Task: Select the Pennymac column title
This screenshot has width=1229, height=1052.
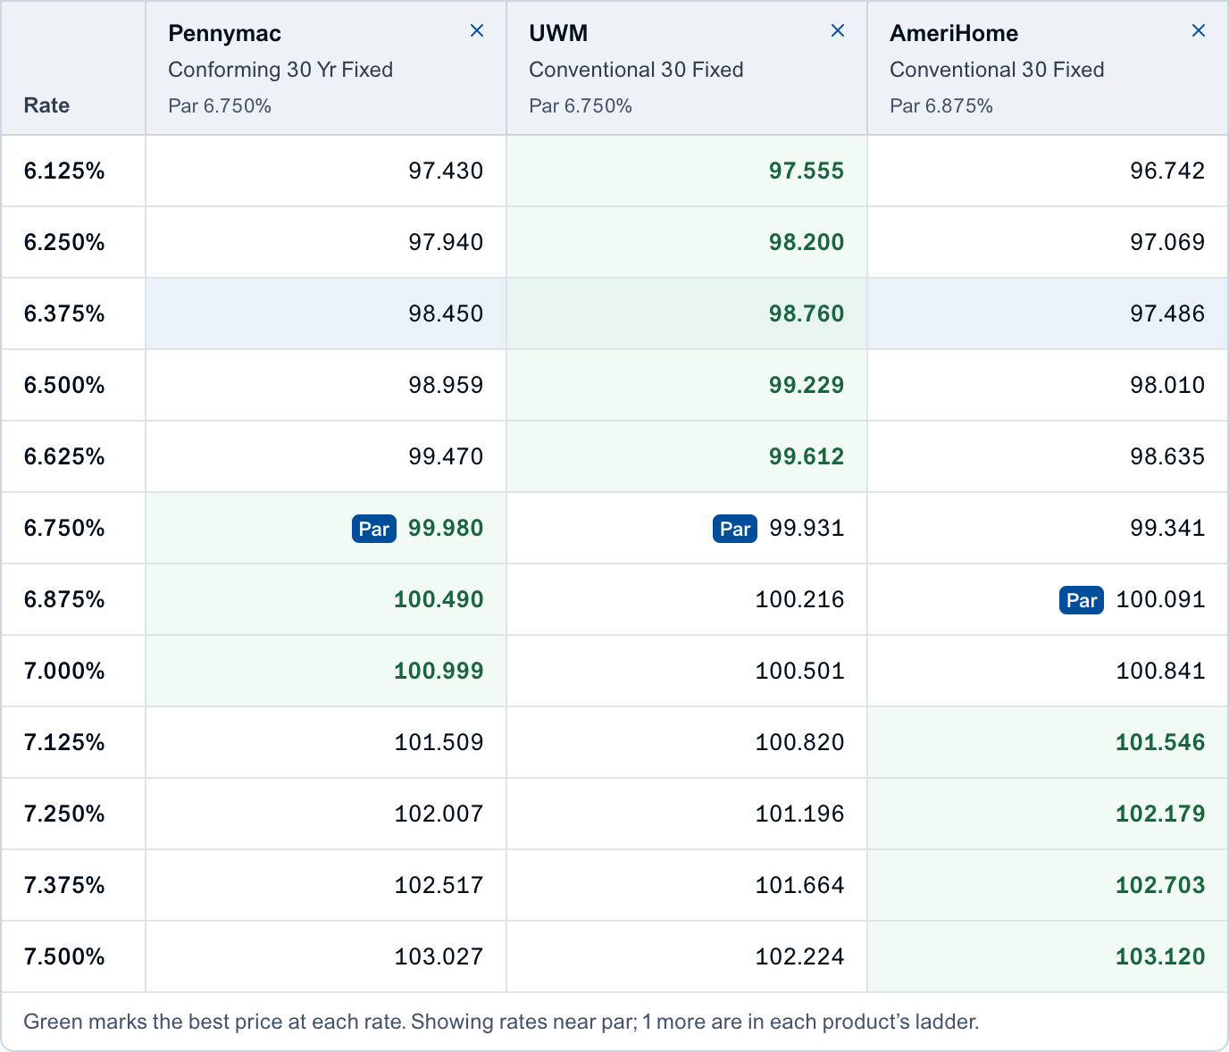Action: [224, 33]
